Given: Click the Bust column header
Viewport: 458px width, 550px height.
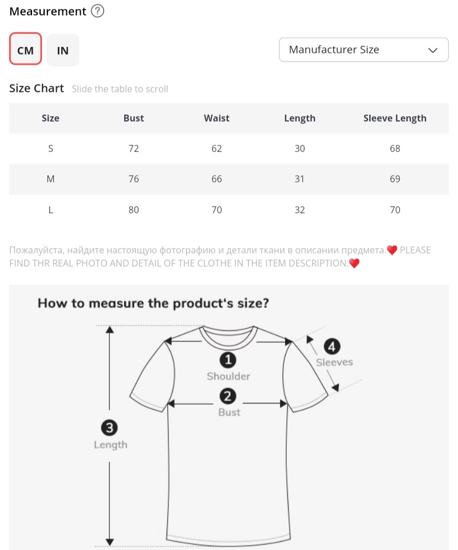Looking at the screenshot, I should pyautogui.click(x=133, y=118).
